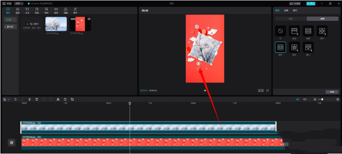The height and width of the screenshot is (154, 342).
Task: Select the red background clip on lower track
Action: 153,143
